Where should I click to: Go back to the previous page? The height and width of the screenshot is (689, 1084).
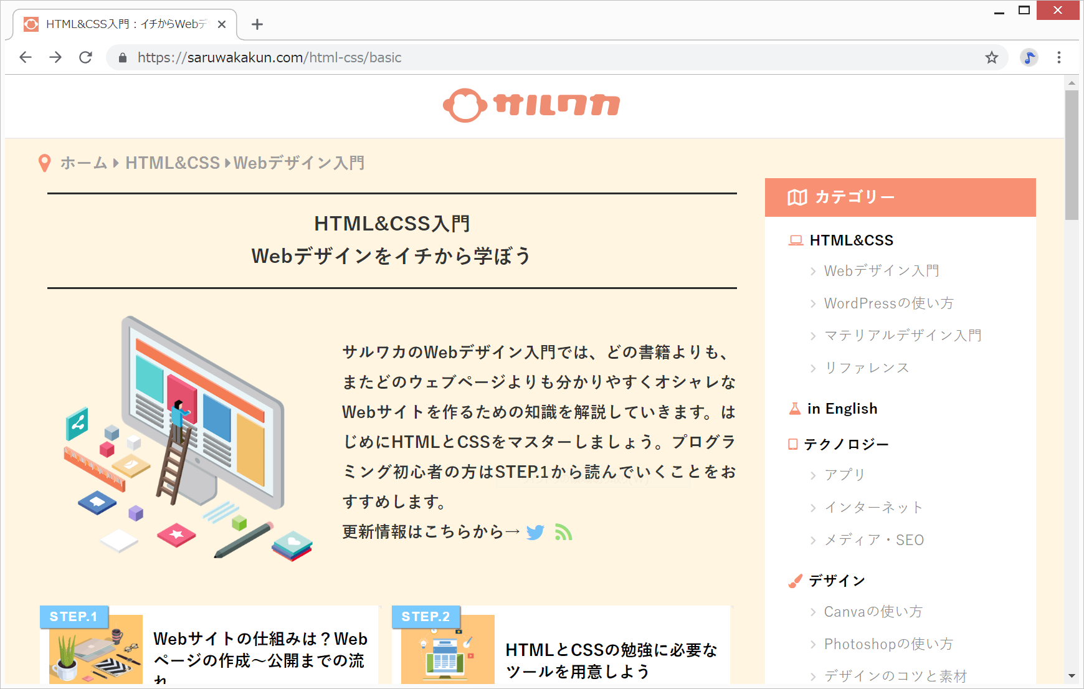[x=26, y=58]
